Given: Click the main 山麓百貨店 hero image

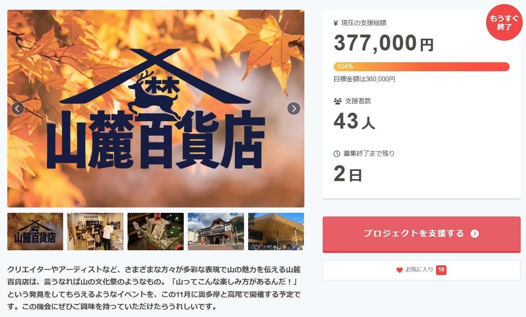Looking at the screenshot, I should (x=156, y=109).
